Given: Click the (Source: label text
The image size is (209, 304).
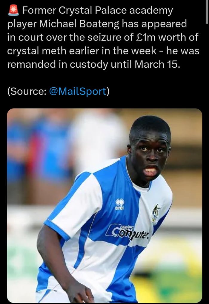Looking at the screenshot, I should click(x=27, y=91).
